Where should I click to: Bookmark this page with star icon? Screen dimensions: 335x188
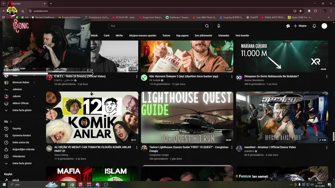[300, 11]
